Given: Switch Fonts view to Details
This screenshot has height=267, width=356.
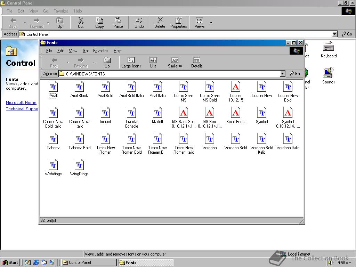Looking at the screenshot, I should pyautogui.click(x=197, y=63).
